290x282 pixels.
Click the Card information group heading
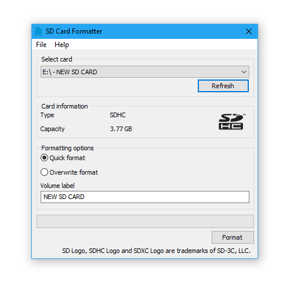pyautogui.click(x=64, y=106)
